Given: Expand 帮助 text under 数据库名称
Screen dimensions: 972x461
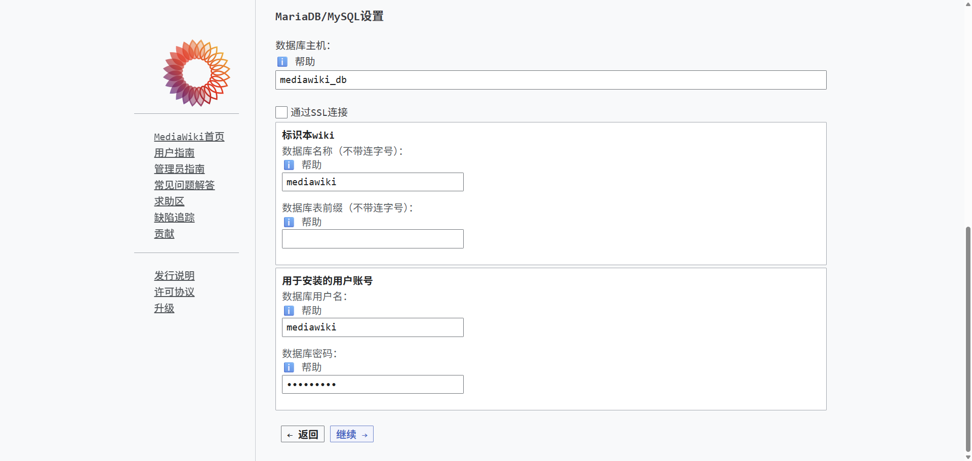Looking at the screenshot, I should pos(311,165).
